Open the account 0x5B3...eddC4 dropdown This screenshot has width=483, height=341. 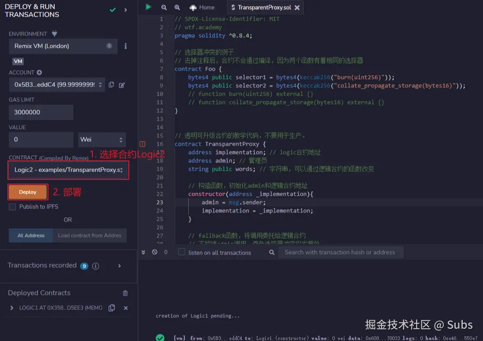57,85
